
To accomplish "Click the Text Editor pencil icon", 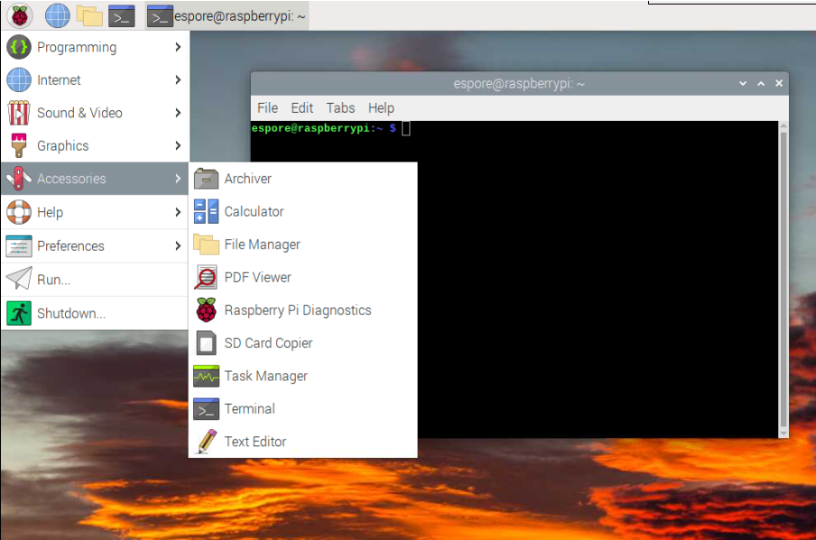I will click(x=206, y=442).
